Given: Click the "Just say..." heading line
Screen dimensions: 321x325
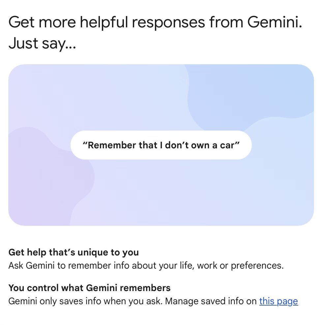Looking at the screenshot, I should 42,44.
